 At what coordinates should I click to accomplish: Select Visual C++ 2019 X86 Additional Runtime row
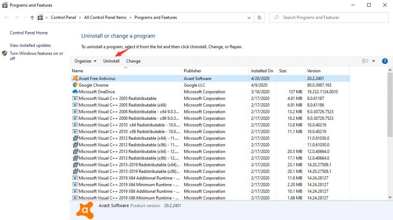click(210, 191)
